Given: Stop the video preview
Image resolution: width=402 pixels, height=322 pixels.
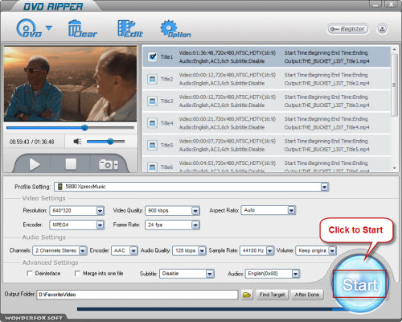Looking at the screenshot, I should [x=71, y=164].
